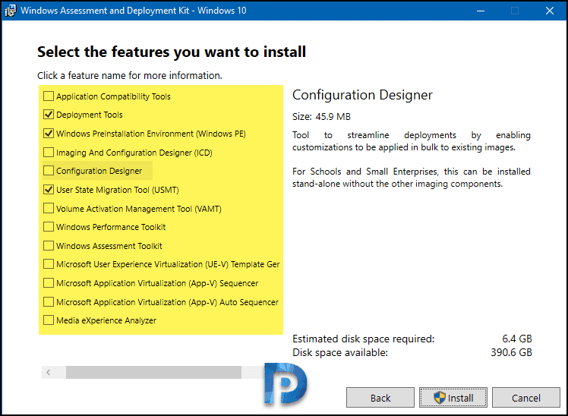This screenshot has width=568, height=416.
Task: Check Windows Assessment Toolkit
Action: [x=48, y=245]
